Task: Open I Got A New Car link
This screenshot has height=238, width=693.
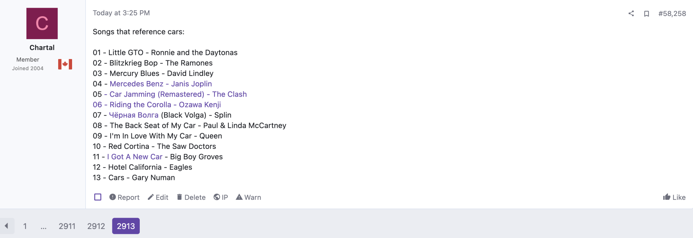Action: [135, 157]
